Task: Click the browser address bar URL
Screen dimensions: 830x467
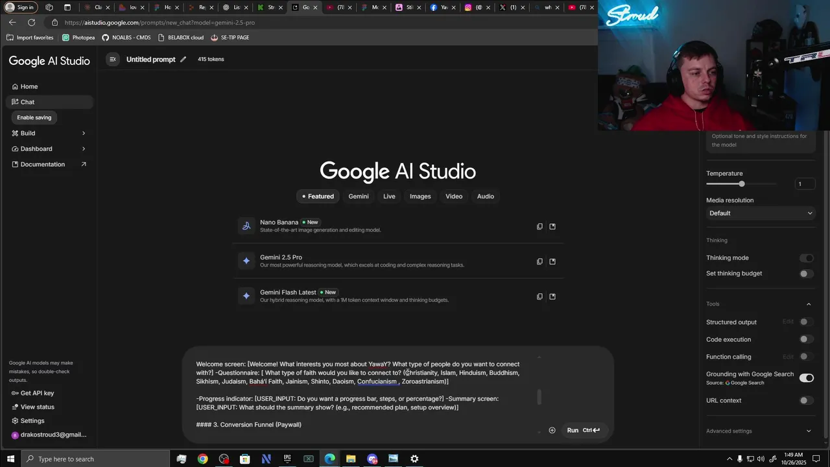Action: coord(160,22)
